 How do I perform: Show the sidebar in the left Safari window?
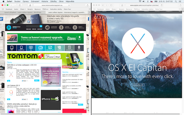(x=20, y=5)
